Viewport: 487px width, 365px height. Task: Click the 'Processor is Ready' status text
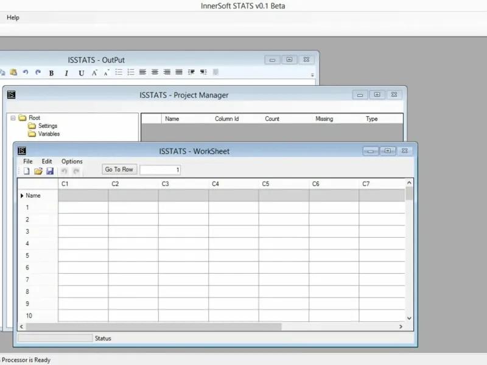[x=26, y=360]
